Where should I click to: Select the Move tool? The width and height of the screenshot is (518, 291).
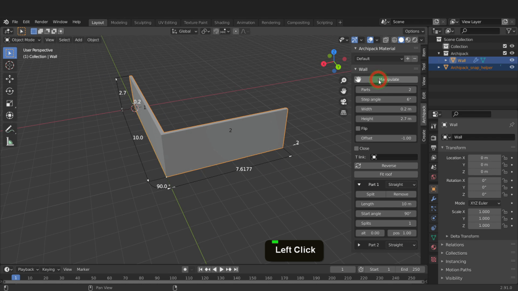tap(9, 79)
